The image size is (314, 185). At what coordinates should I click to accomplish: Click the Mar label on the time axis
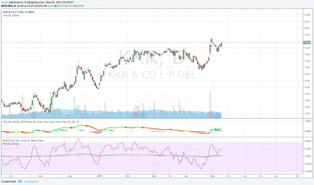154,176
